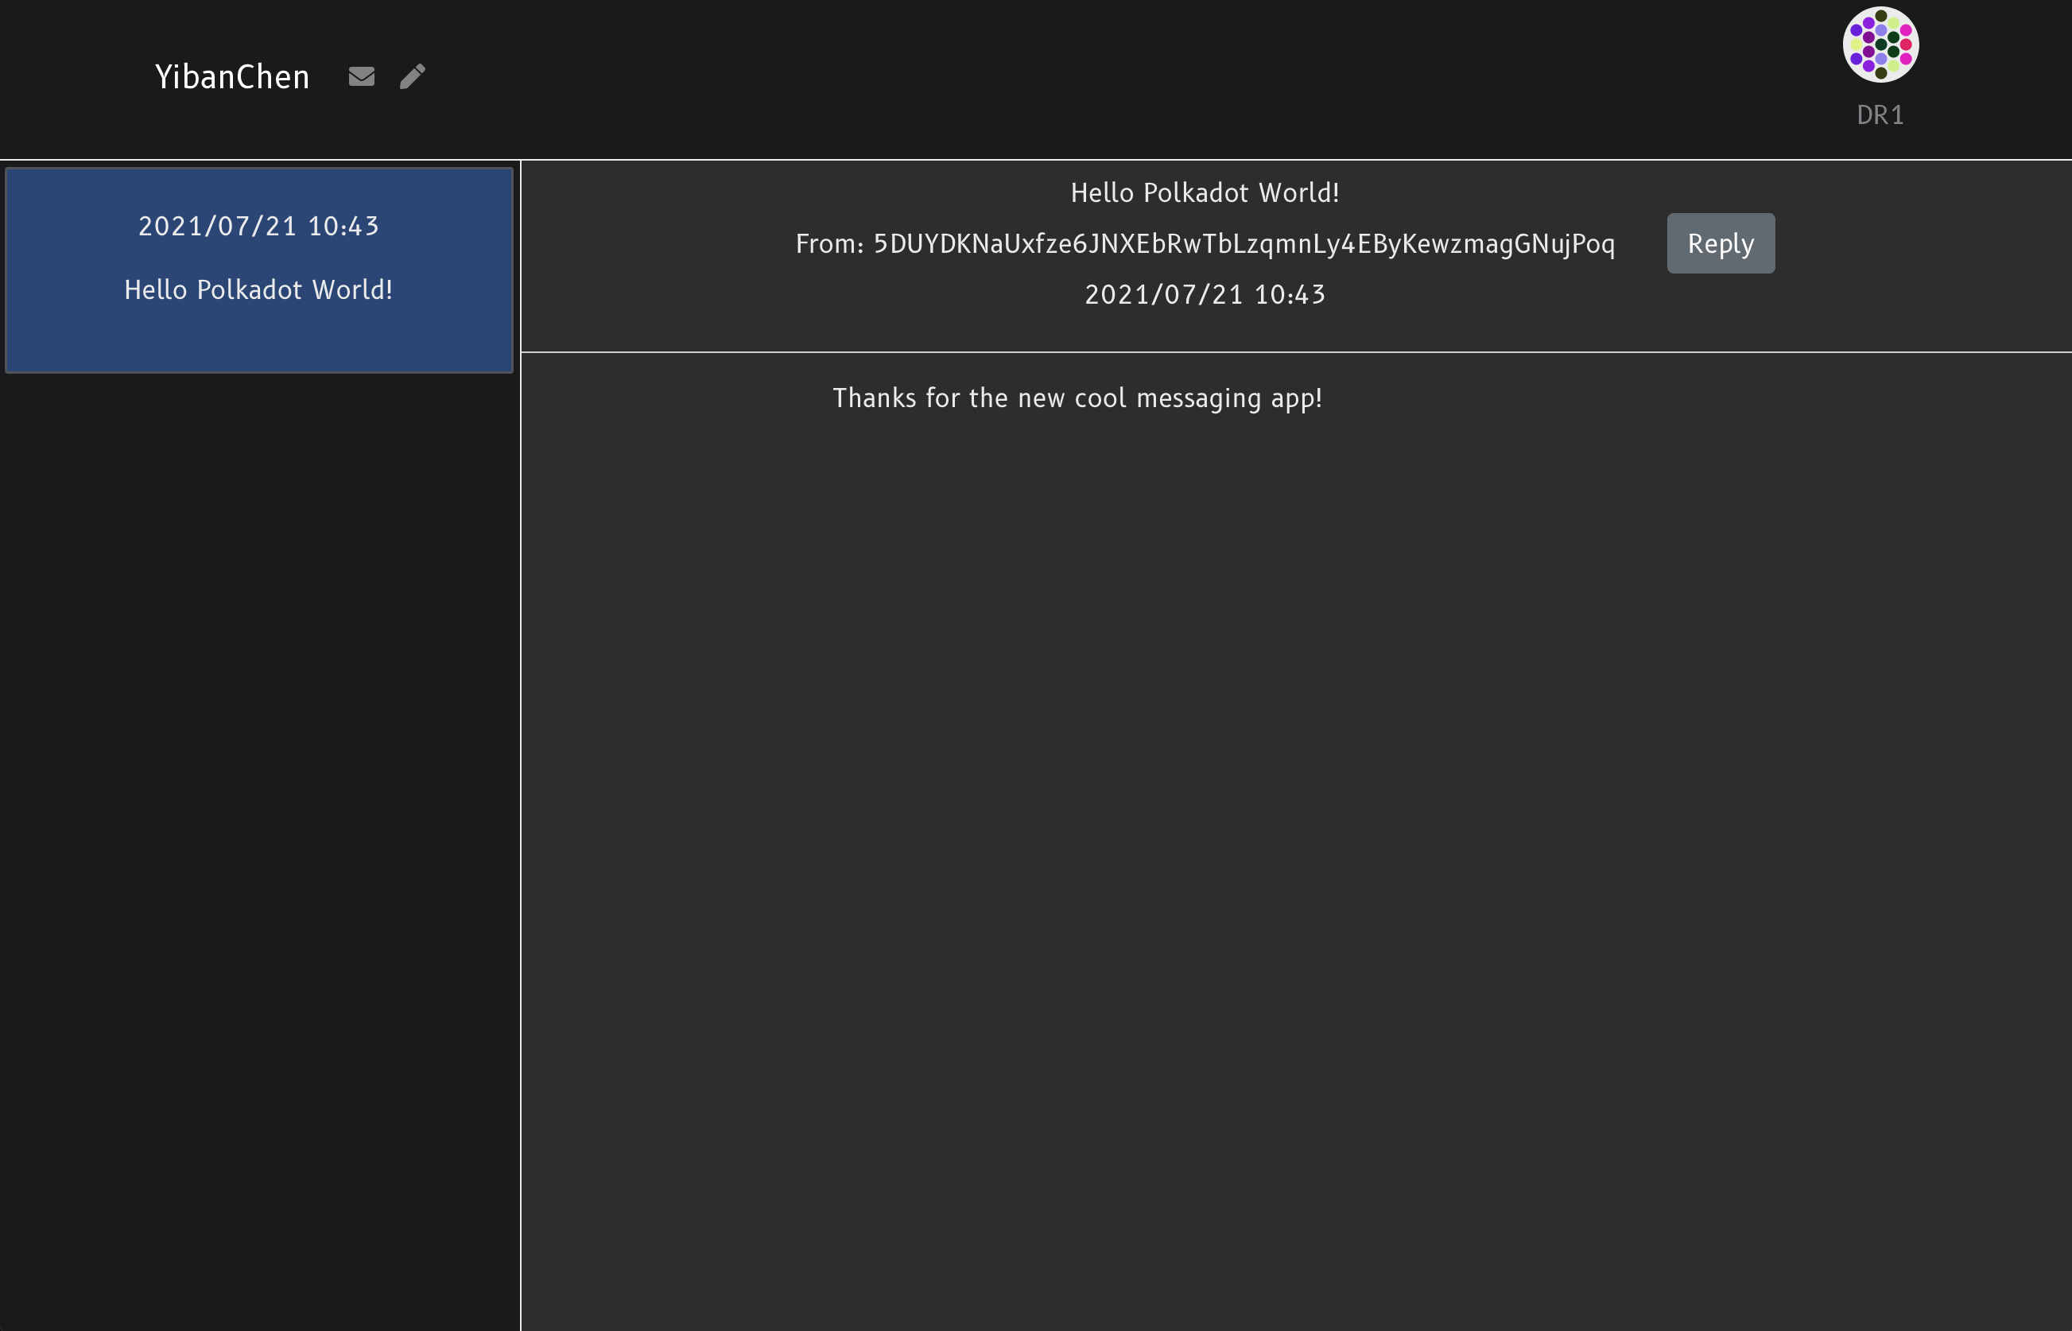Click the compose pencil icon
The width and height of the screenshot is (2072, 1331).
click(412, 76)
